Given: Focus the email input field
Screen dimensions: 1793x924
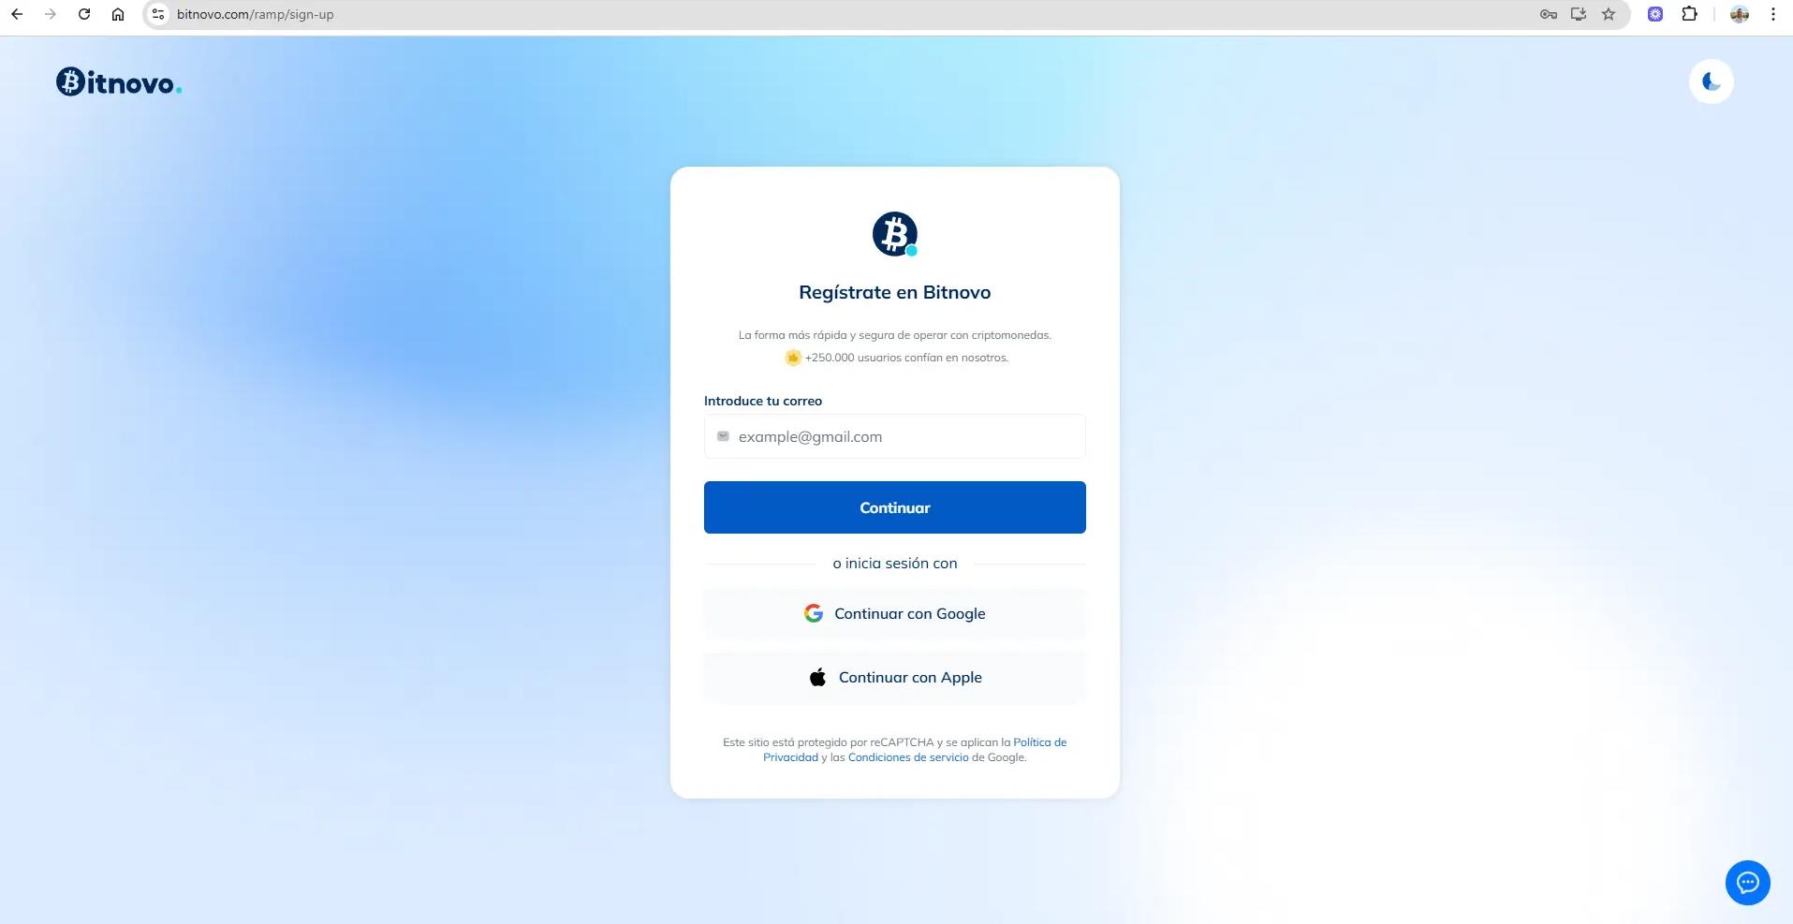Looking at the screenshot, I should (895, 436).
